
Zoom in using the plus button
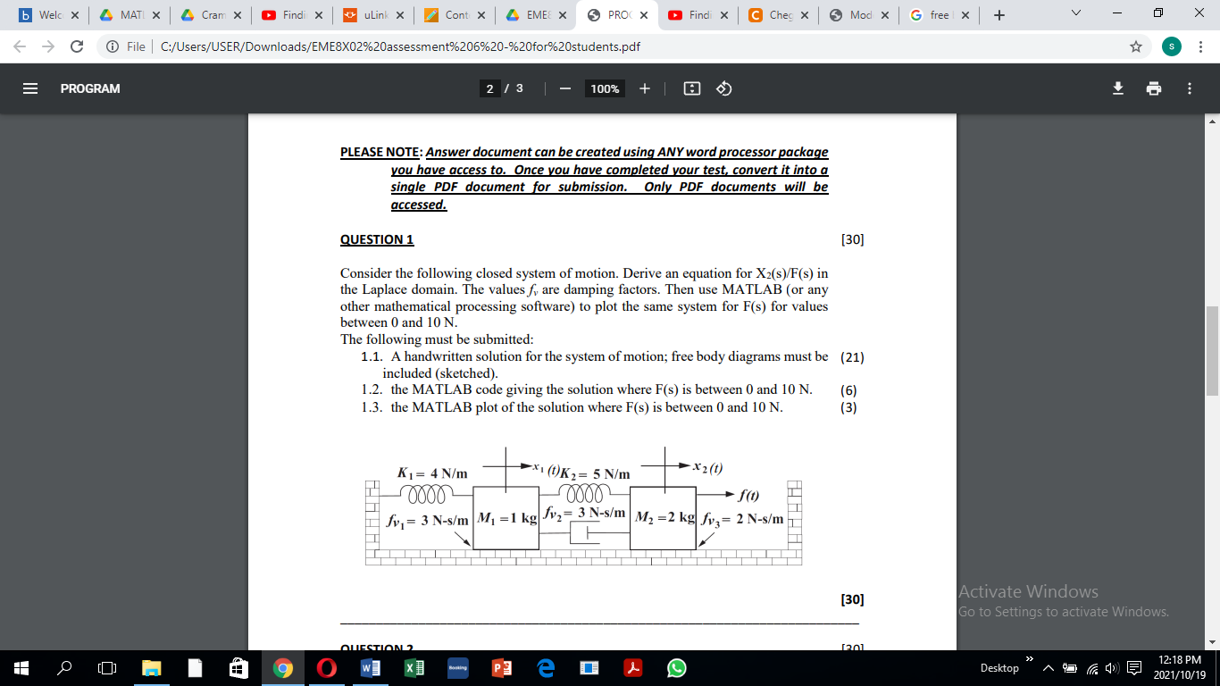coord(645,88)
